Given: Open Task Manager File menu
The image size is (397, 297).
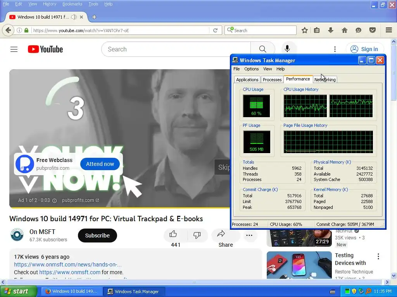Looking at the screenshot, I should [236, 69].
